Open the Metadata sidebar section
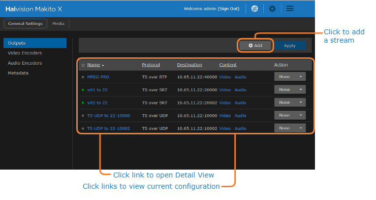Viewport: 376px width, 200px height. click(18, 73)
